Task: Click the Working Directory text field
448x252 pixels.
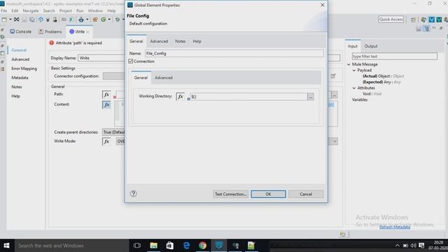Action: pos(248,97)
